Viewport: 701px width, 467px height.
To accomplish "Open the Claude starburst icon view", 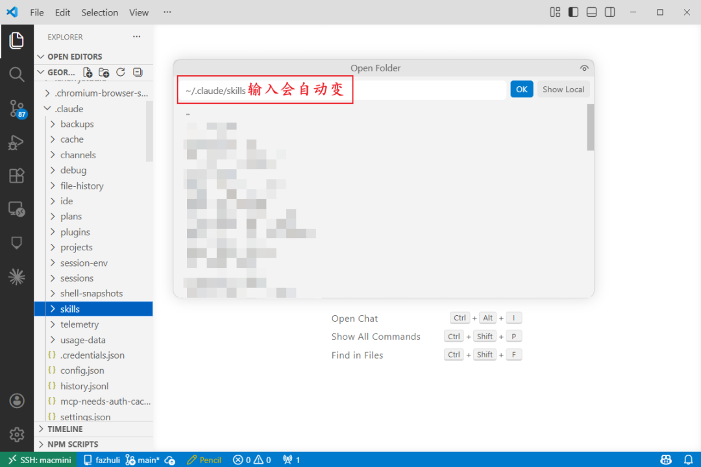I will [16, 277].
